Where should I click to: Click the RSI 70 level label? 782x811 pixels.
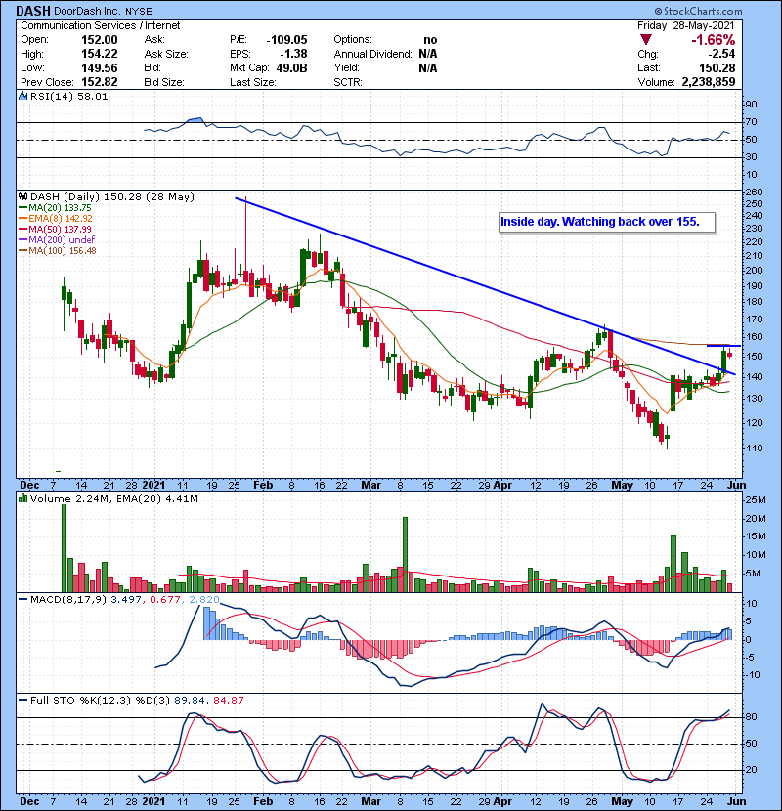(x=751, y=122)
